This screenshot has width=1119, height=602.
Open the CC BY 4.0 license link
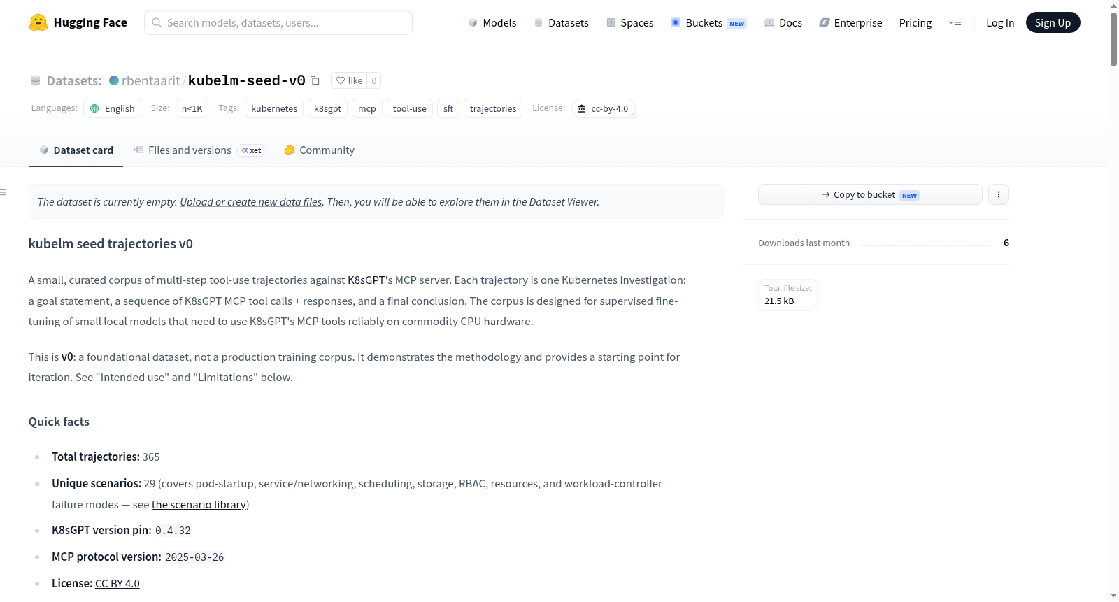tap(117, 583)
